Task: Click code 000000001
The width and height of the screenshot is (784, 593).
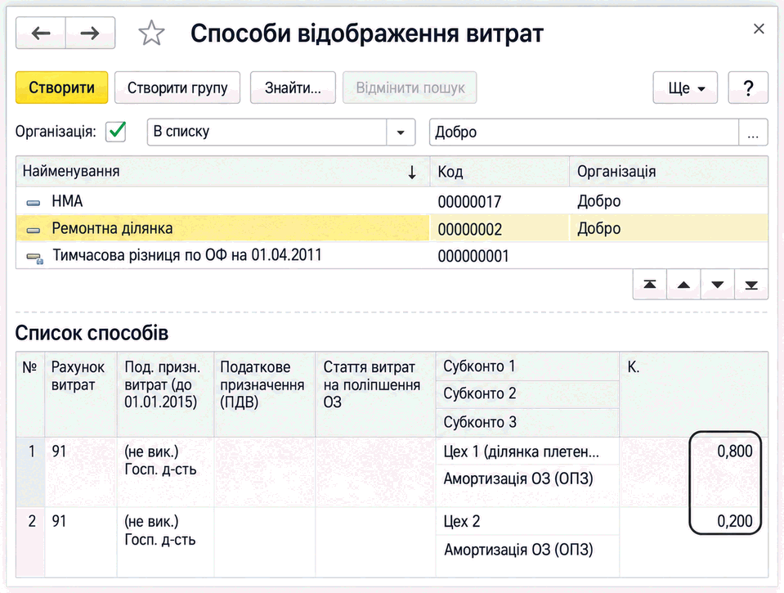Action: (x=473, y=256)
